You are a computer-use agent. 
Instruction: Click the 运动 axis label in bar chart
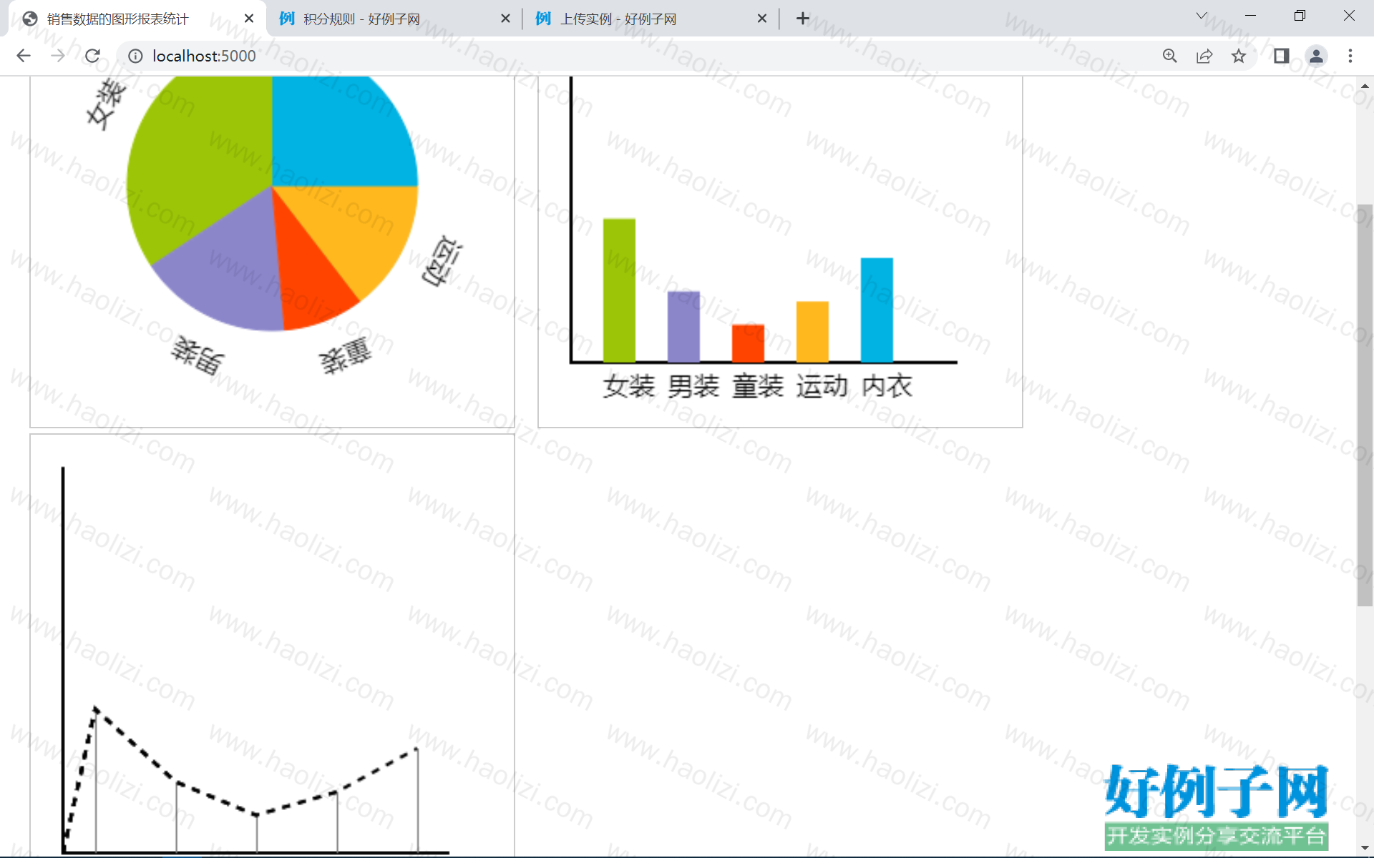[822, 386]
